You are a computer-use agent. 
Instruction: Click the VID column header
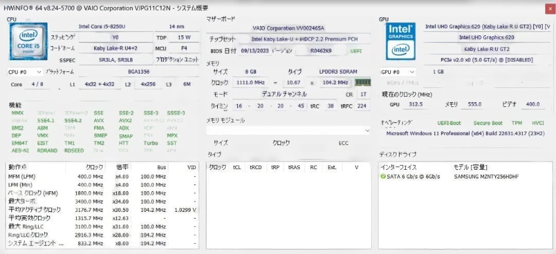tap(192, 167)
